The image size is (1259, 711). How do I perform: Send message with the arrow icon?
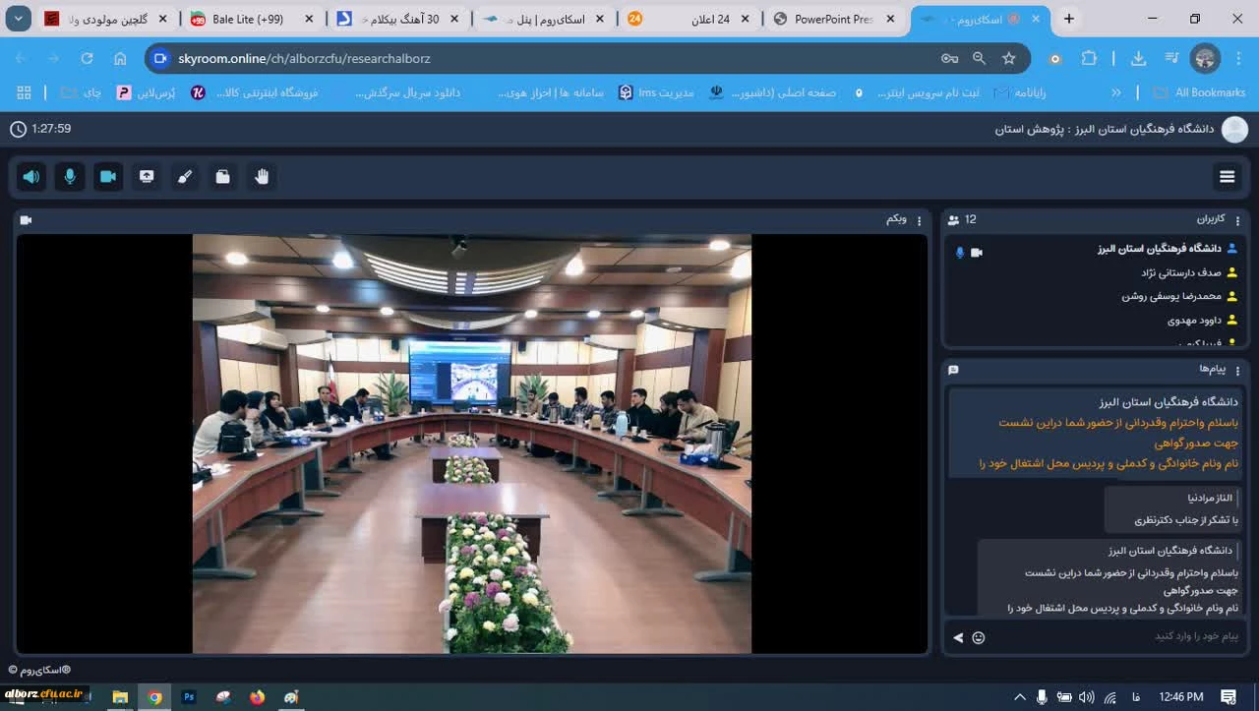click(x=958, y=637)
